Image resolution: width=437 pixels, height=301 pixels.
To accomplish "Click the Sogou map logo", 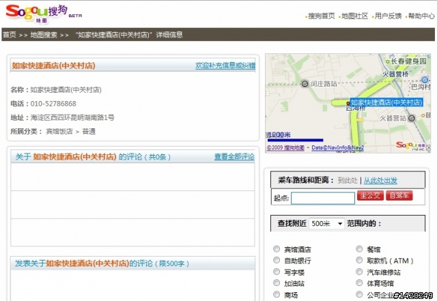I will click(43, 14).
